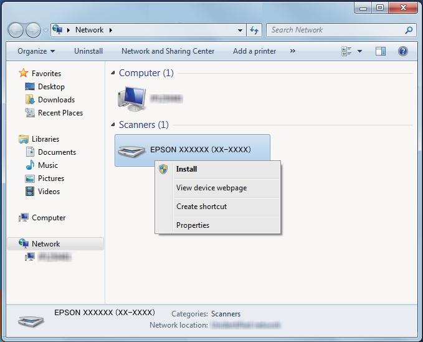Collapse the Scanners (1) group

(113, 124)
